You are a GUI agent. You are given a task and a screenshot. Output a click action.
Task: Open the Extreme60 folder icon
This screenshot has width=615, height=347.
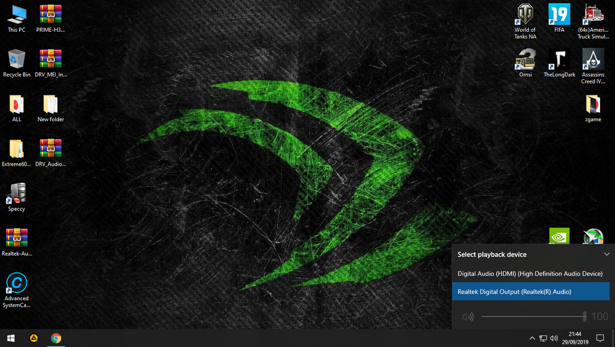16,152
